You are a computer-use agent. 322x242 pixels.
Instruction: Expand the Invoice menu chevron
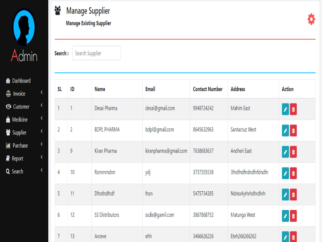42,92
